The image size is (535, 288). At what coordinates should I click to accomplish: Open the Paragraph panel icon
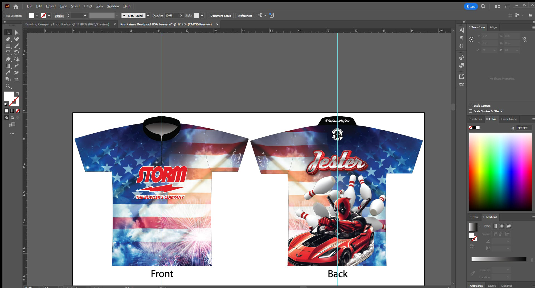pyautogui.click(x=461, y=38)
